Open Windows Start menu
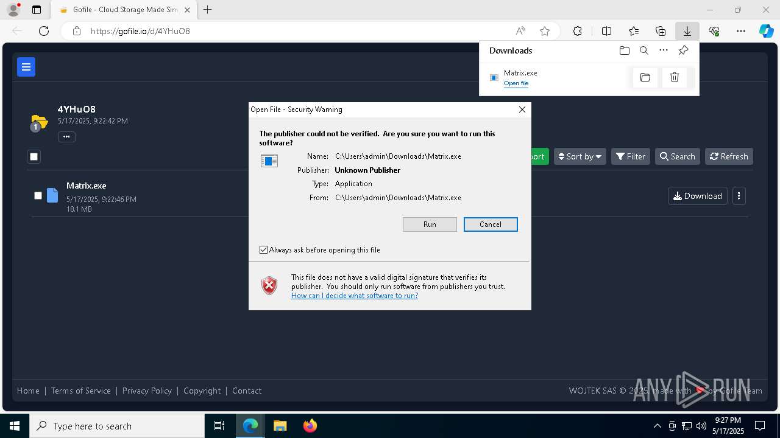780x438 pixels. pos(15,426)
